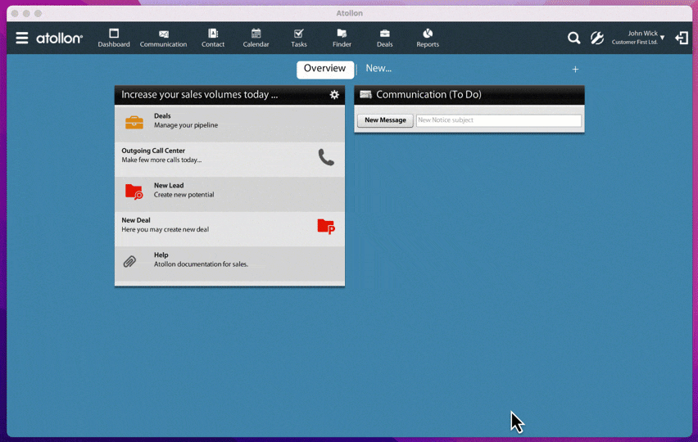Open the Reports module
Image resolution: width=698 pixels, height=442 pixels.
coord(428,38)
